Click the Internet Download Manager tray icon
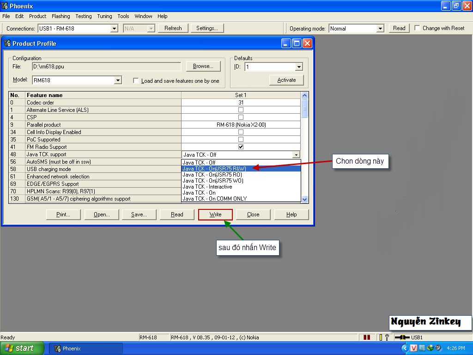This screenshot has width=473, height=355. pyautogui.click(x=430, y=348)
